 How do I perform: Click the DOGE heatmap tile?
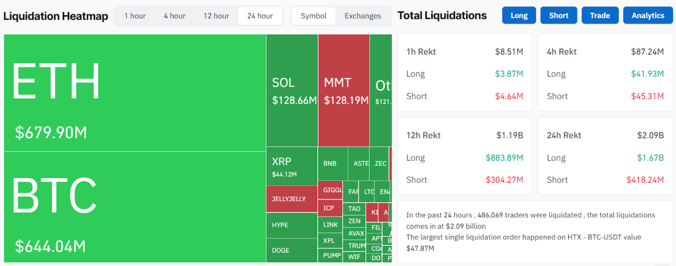[292, 251]
